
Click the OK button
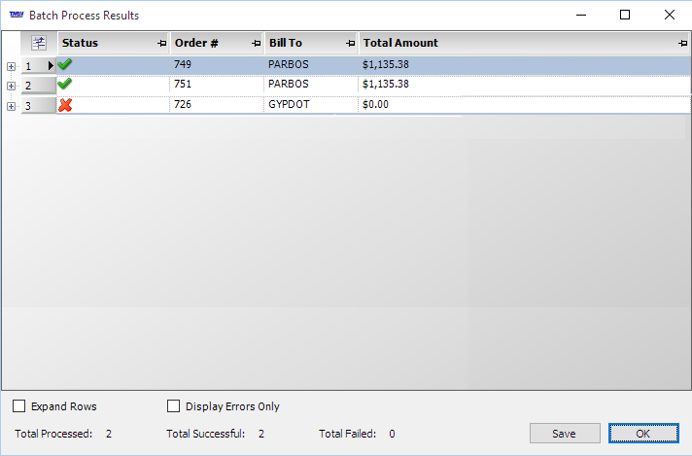643,434
